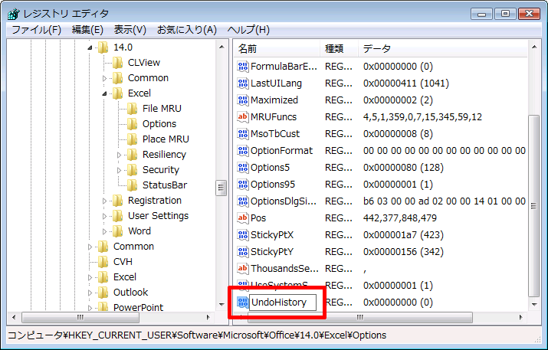
Task: Click the data 0x00000080 (128)
Action: pos(403,168)
